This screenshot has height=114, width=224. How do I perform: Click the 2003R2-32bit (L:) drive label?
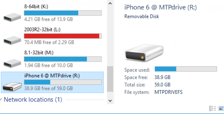[x=42, y=30]
